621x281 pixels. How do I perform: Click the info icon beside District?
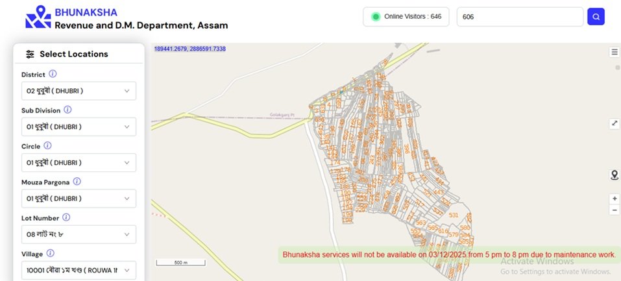point(53,74)
